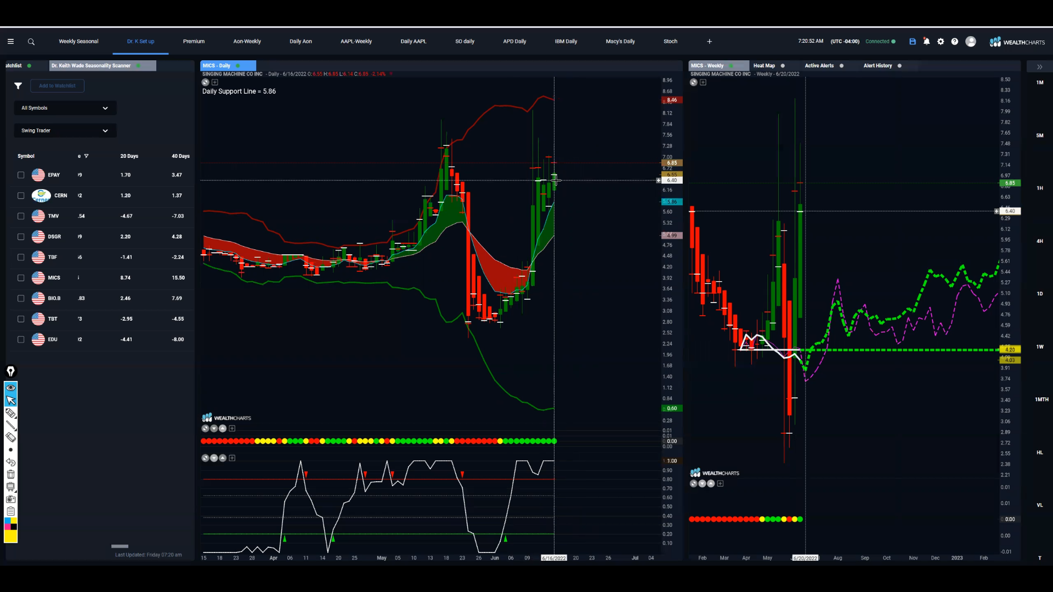Open the user profile avatar

[x=971, y=42]
